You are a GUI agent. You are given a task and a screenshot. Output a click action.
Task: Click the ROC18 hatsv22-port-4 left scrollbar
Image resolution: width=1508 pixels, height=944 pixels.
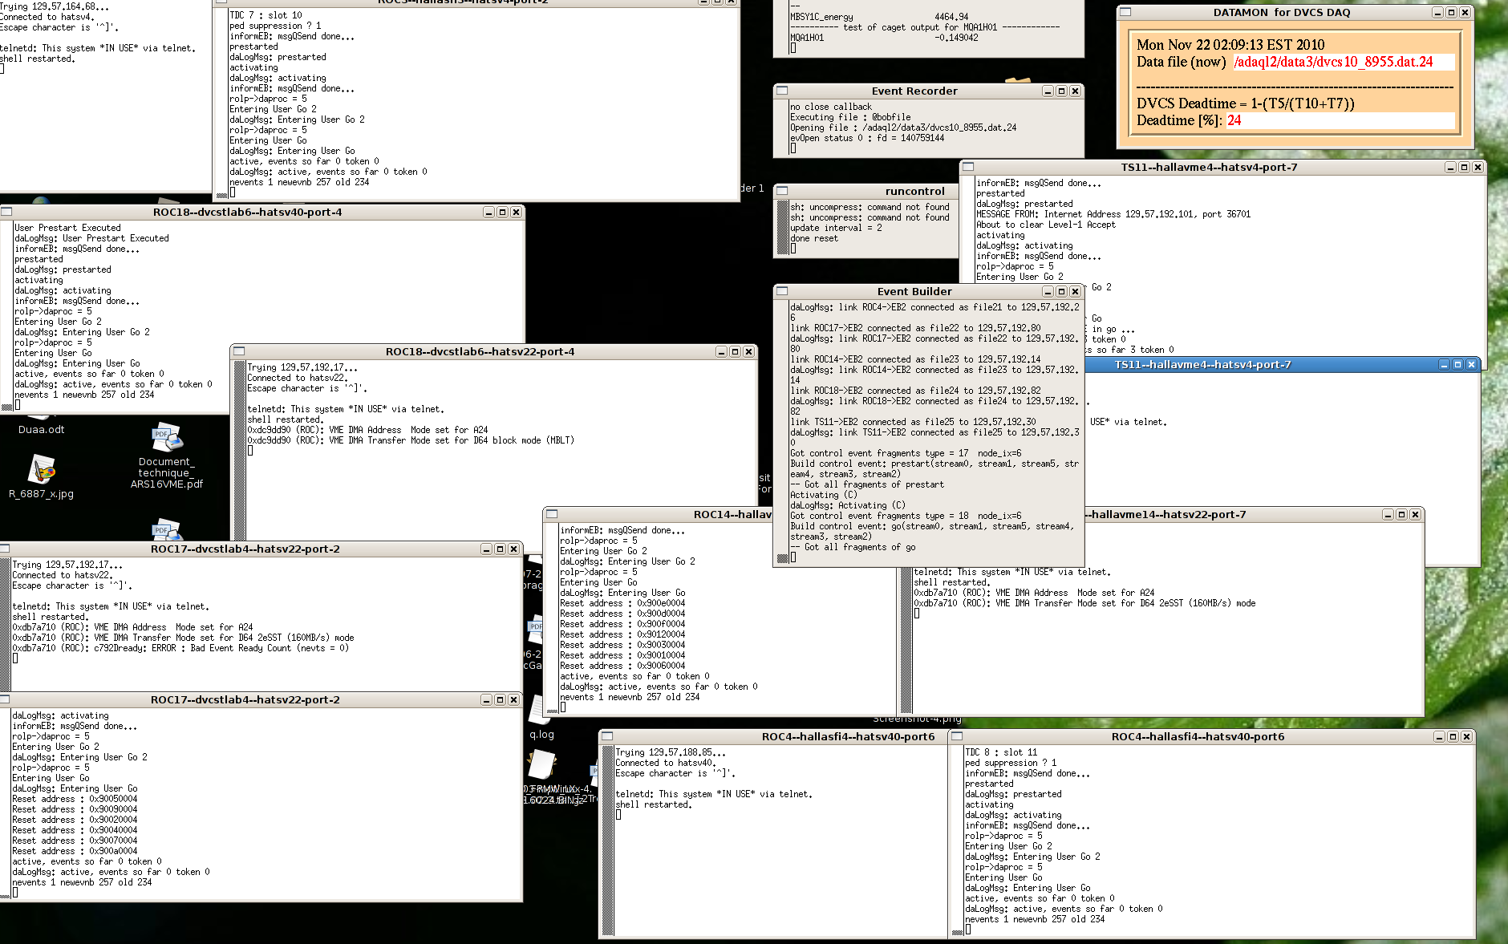point(239,449)
